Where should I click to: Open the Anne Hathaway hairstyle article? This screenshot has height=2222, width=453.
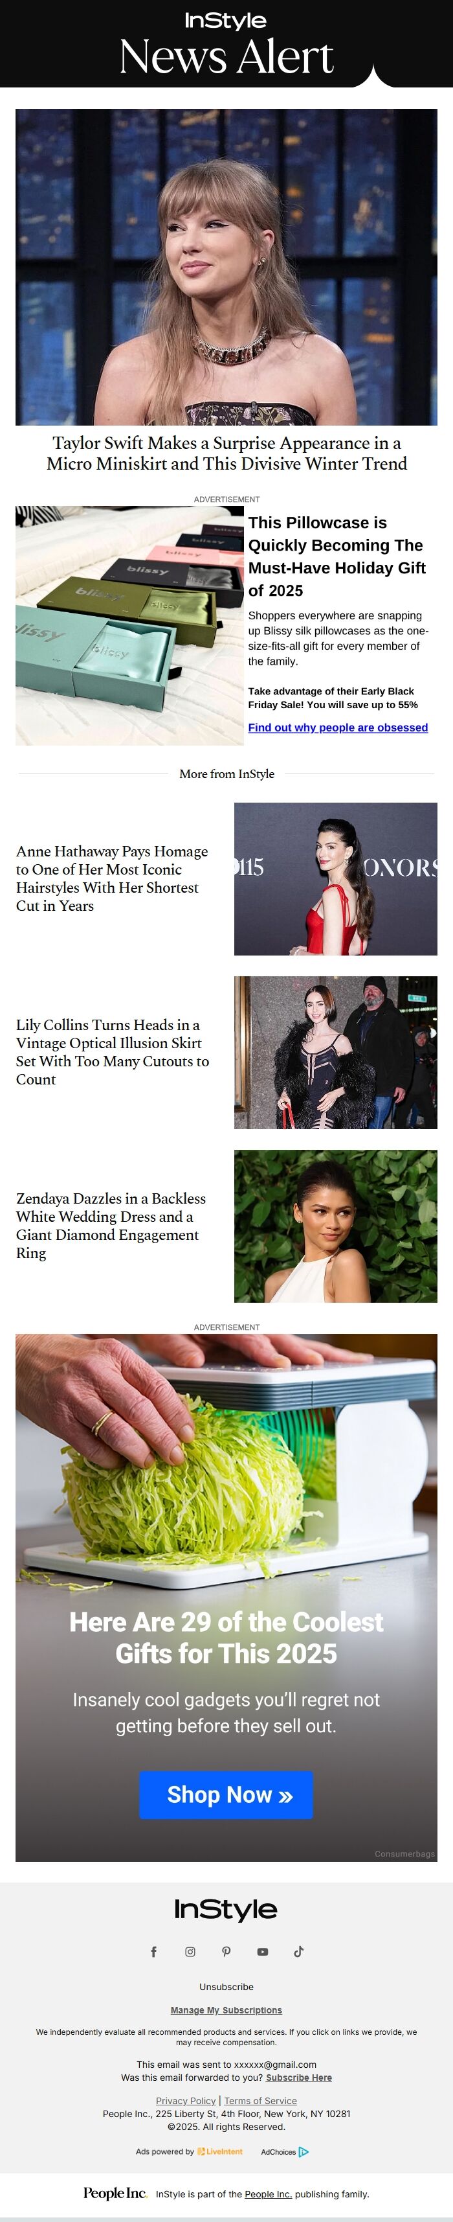tap(112, 878)
